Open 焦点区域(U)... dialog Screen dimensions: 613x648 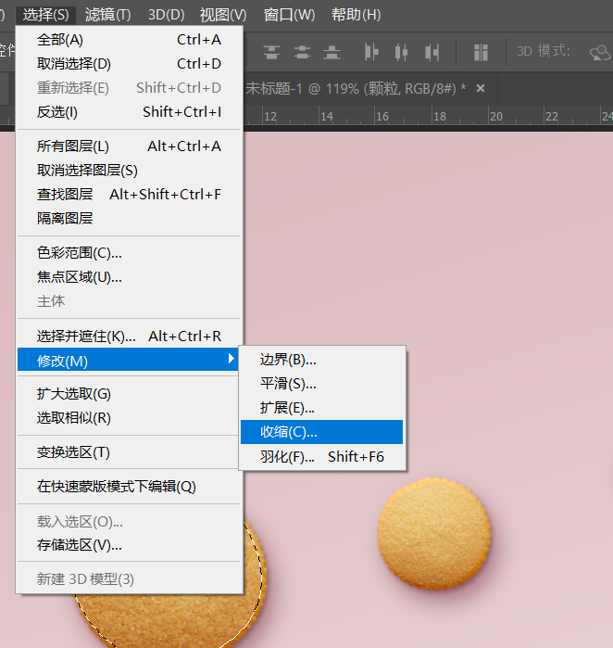point(129,277)
